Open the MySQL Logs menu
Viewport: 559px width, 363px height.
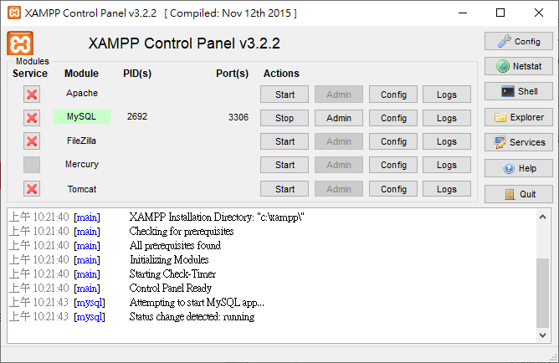(447, 118)
